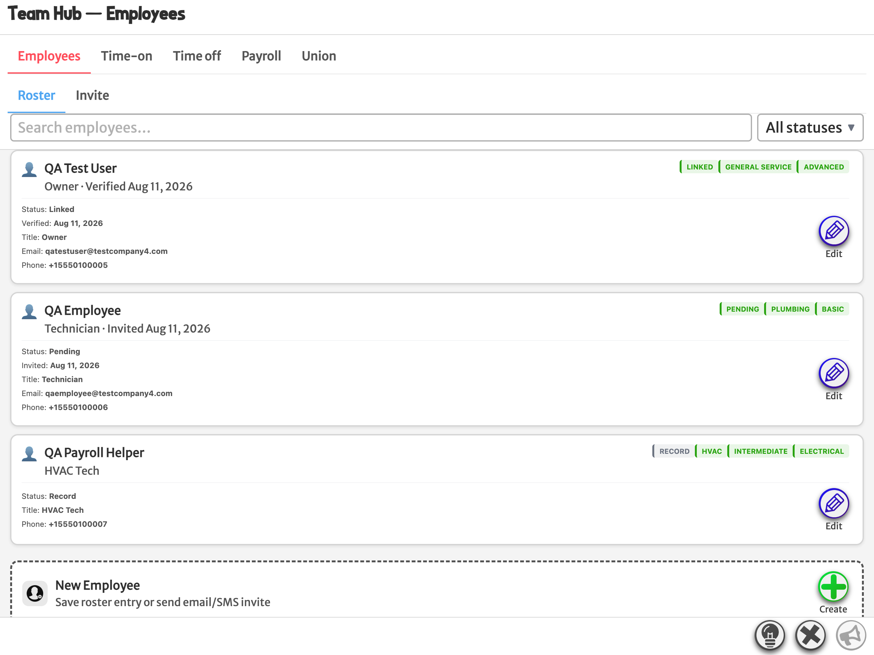874x655 pixels.
Task: Select the QA Employee name heading
Action: pos(83,311)
